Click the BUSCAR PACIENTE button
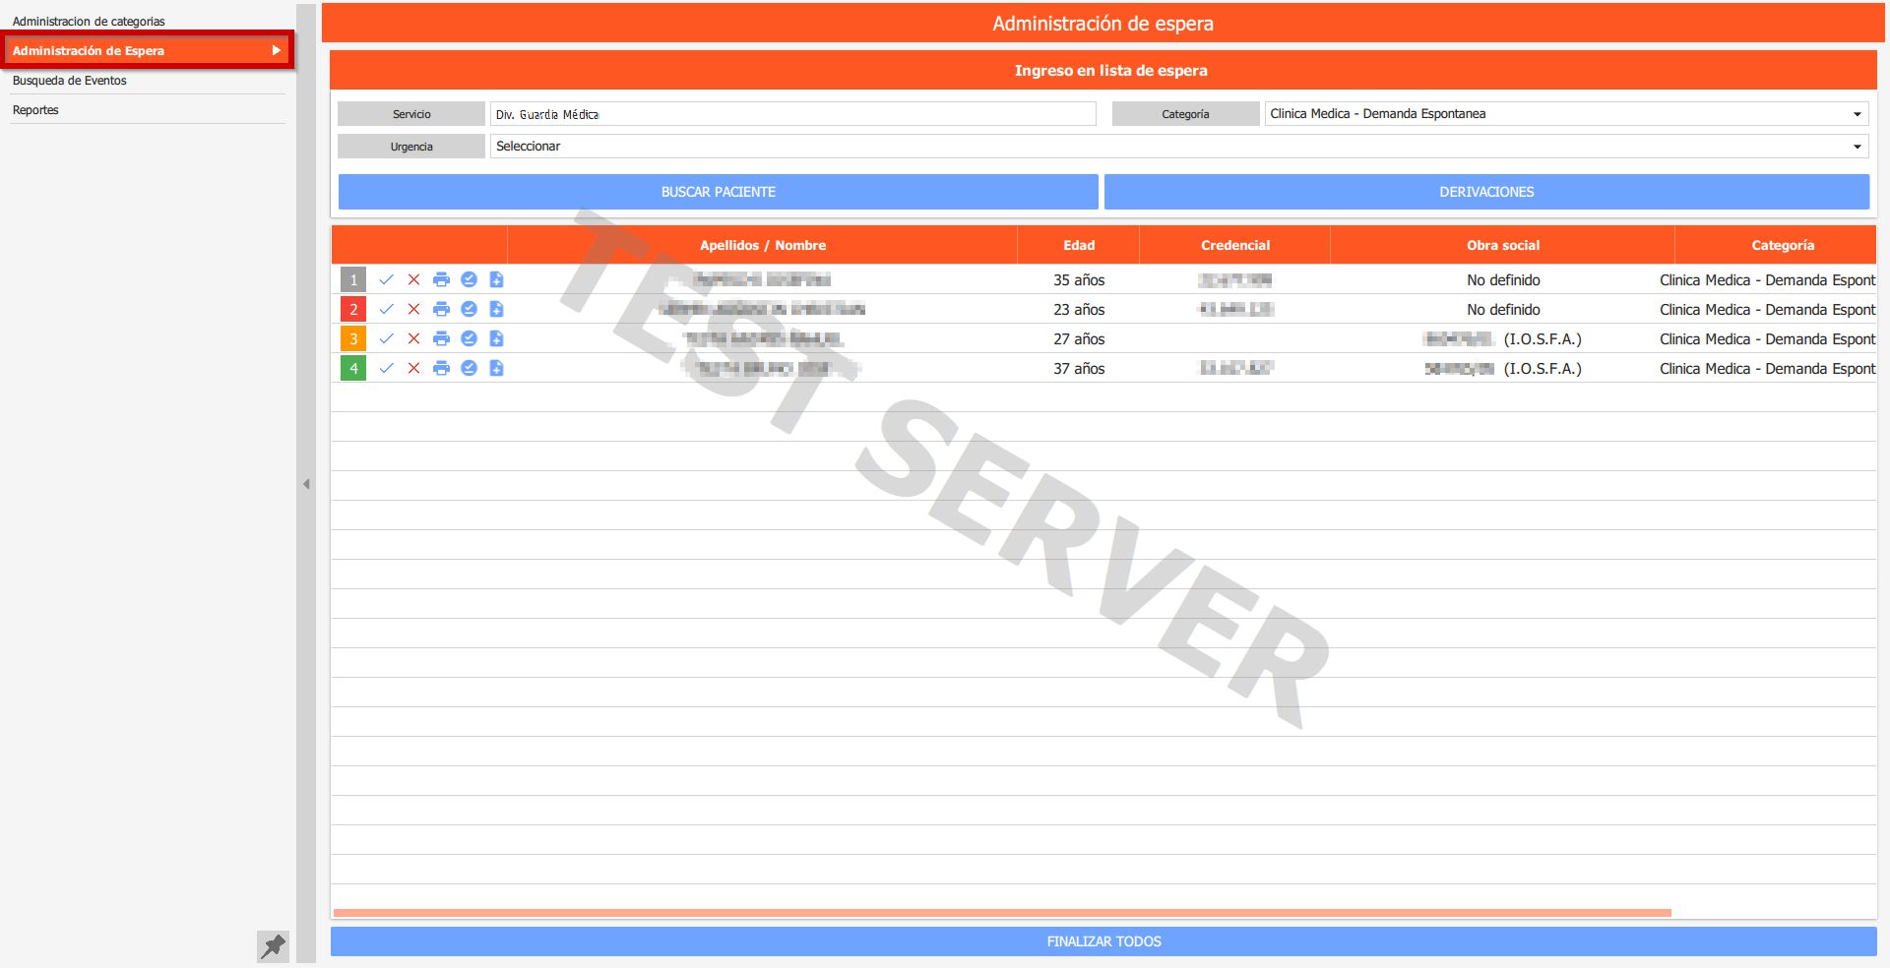 coord(718,192)
